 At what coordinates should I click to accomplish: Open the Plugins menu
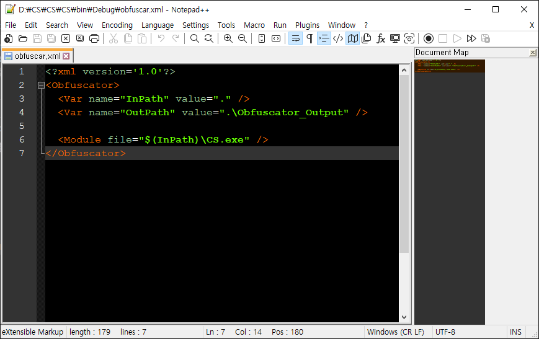coord(307,25)
